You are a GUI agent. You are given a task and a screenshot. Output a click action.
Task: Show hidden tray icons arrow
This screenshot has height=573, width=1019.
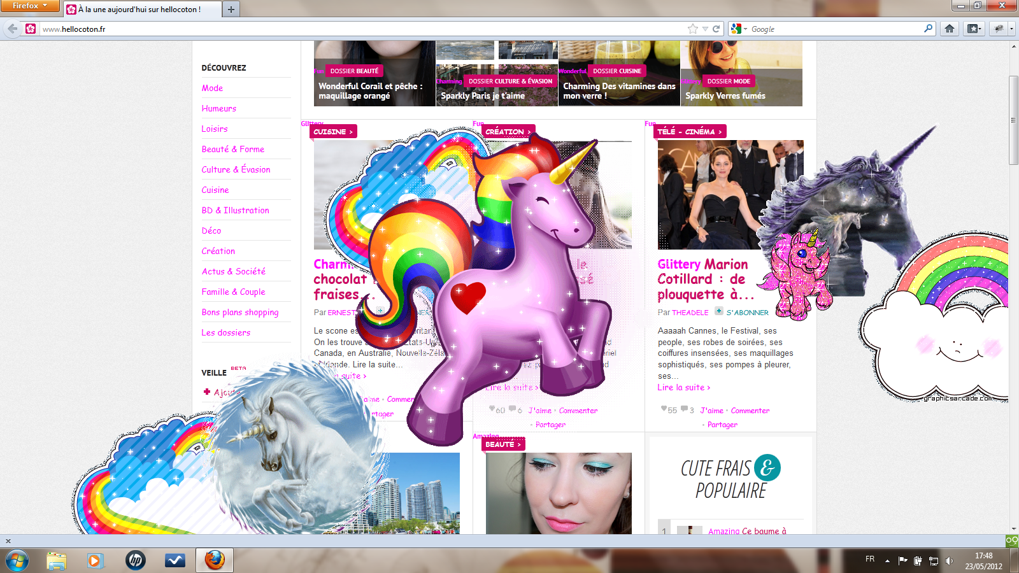(x=887, y=561)
